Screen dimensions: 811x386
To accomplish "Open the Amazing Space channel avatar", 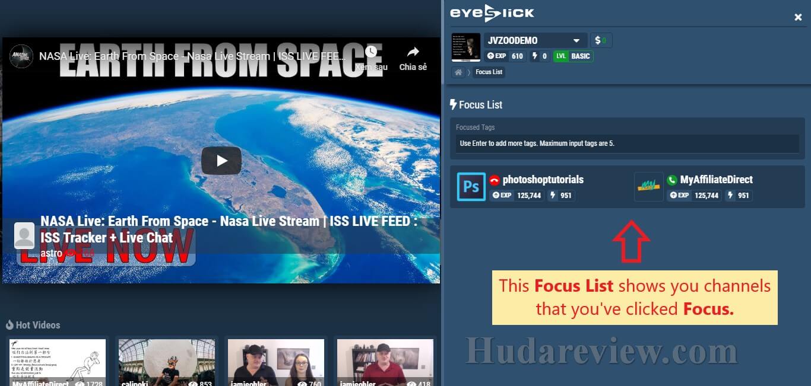I will point(21,56).
